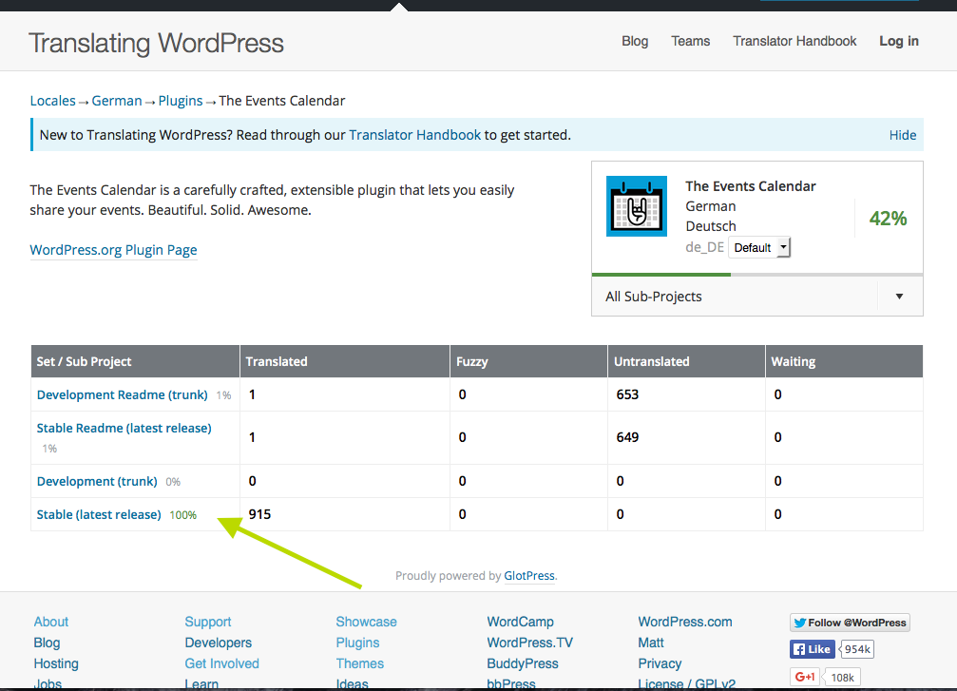
Task: Click The Events Calendar plugin icon
Action: [637, 206]
